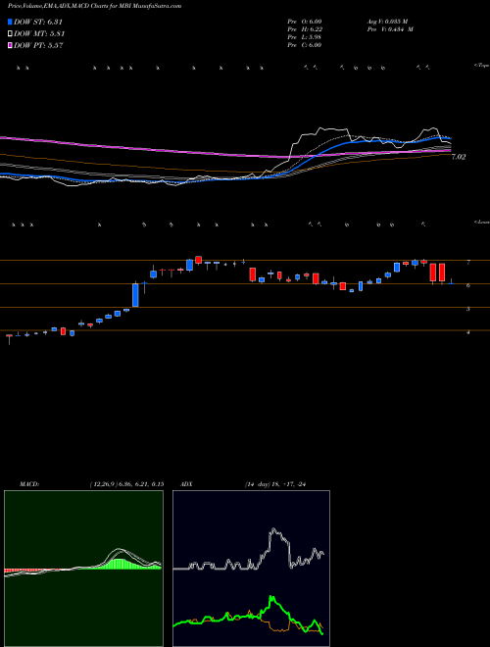This screenshot has width=490, height=647.
Task: Click the white DOW MT legend swatch
Action: pyautogui.click(x=11, y=34)
